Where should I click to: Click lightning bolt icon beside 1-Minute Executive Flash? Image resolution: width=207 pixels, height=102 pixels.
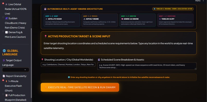(6, 81)
